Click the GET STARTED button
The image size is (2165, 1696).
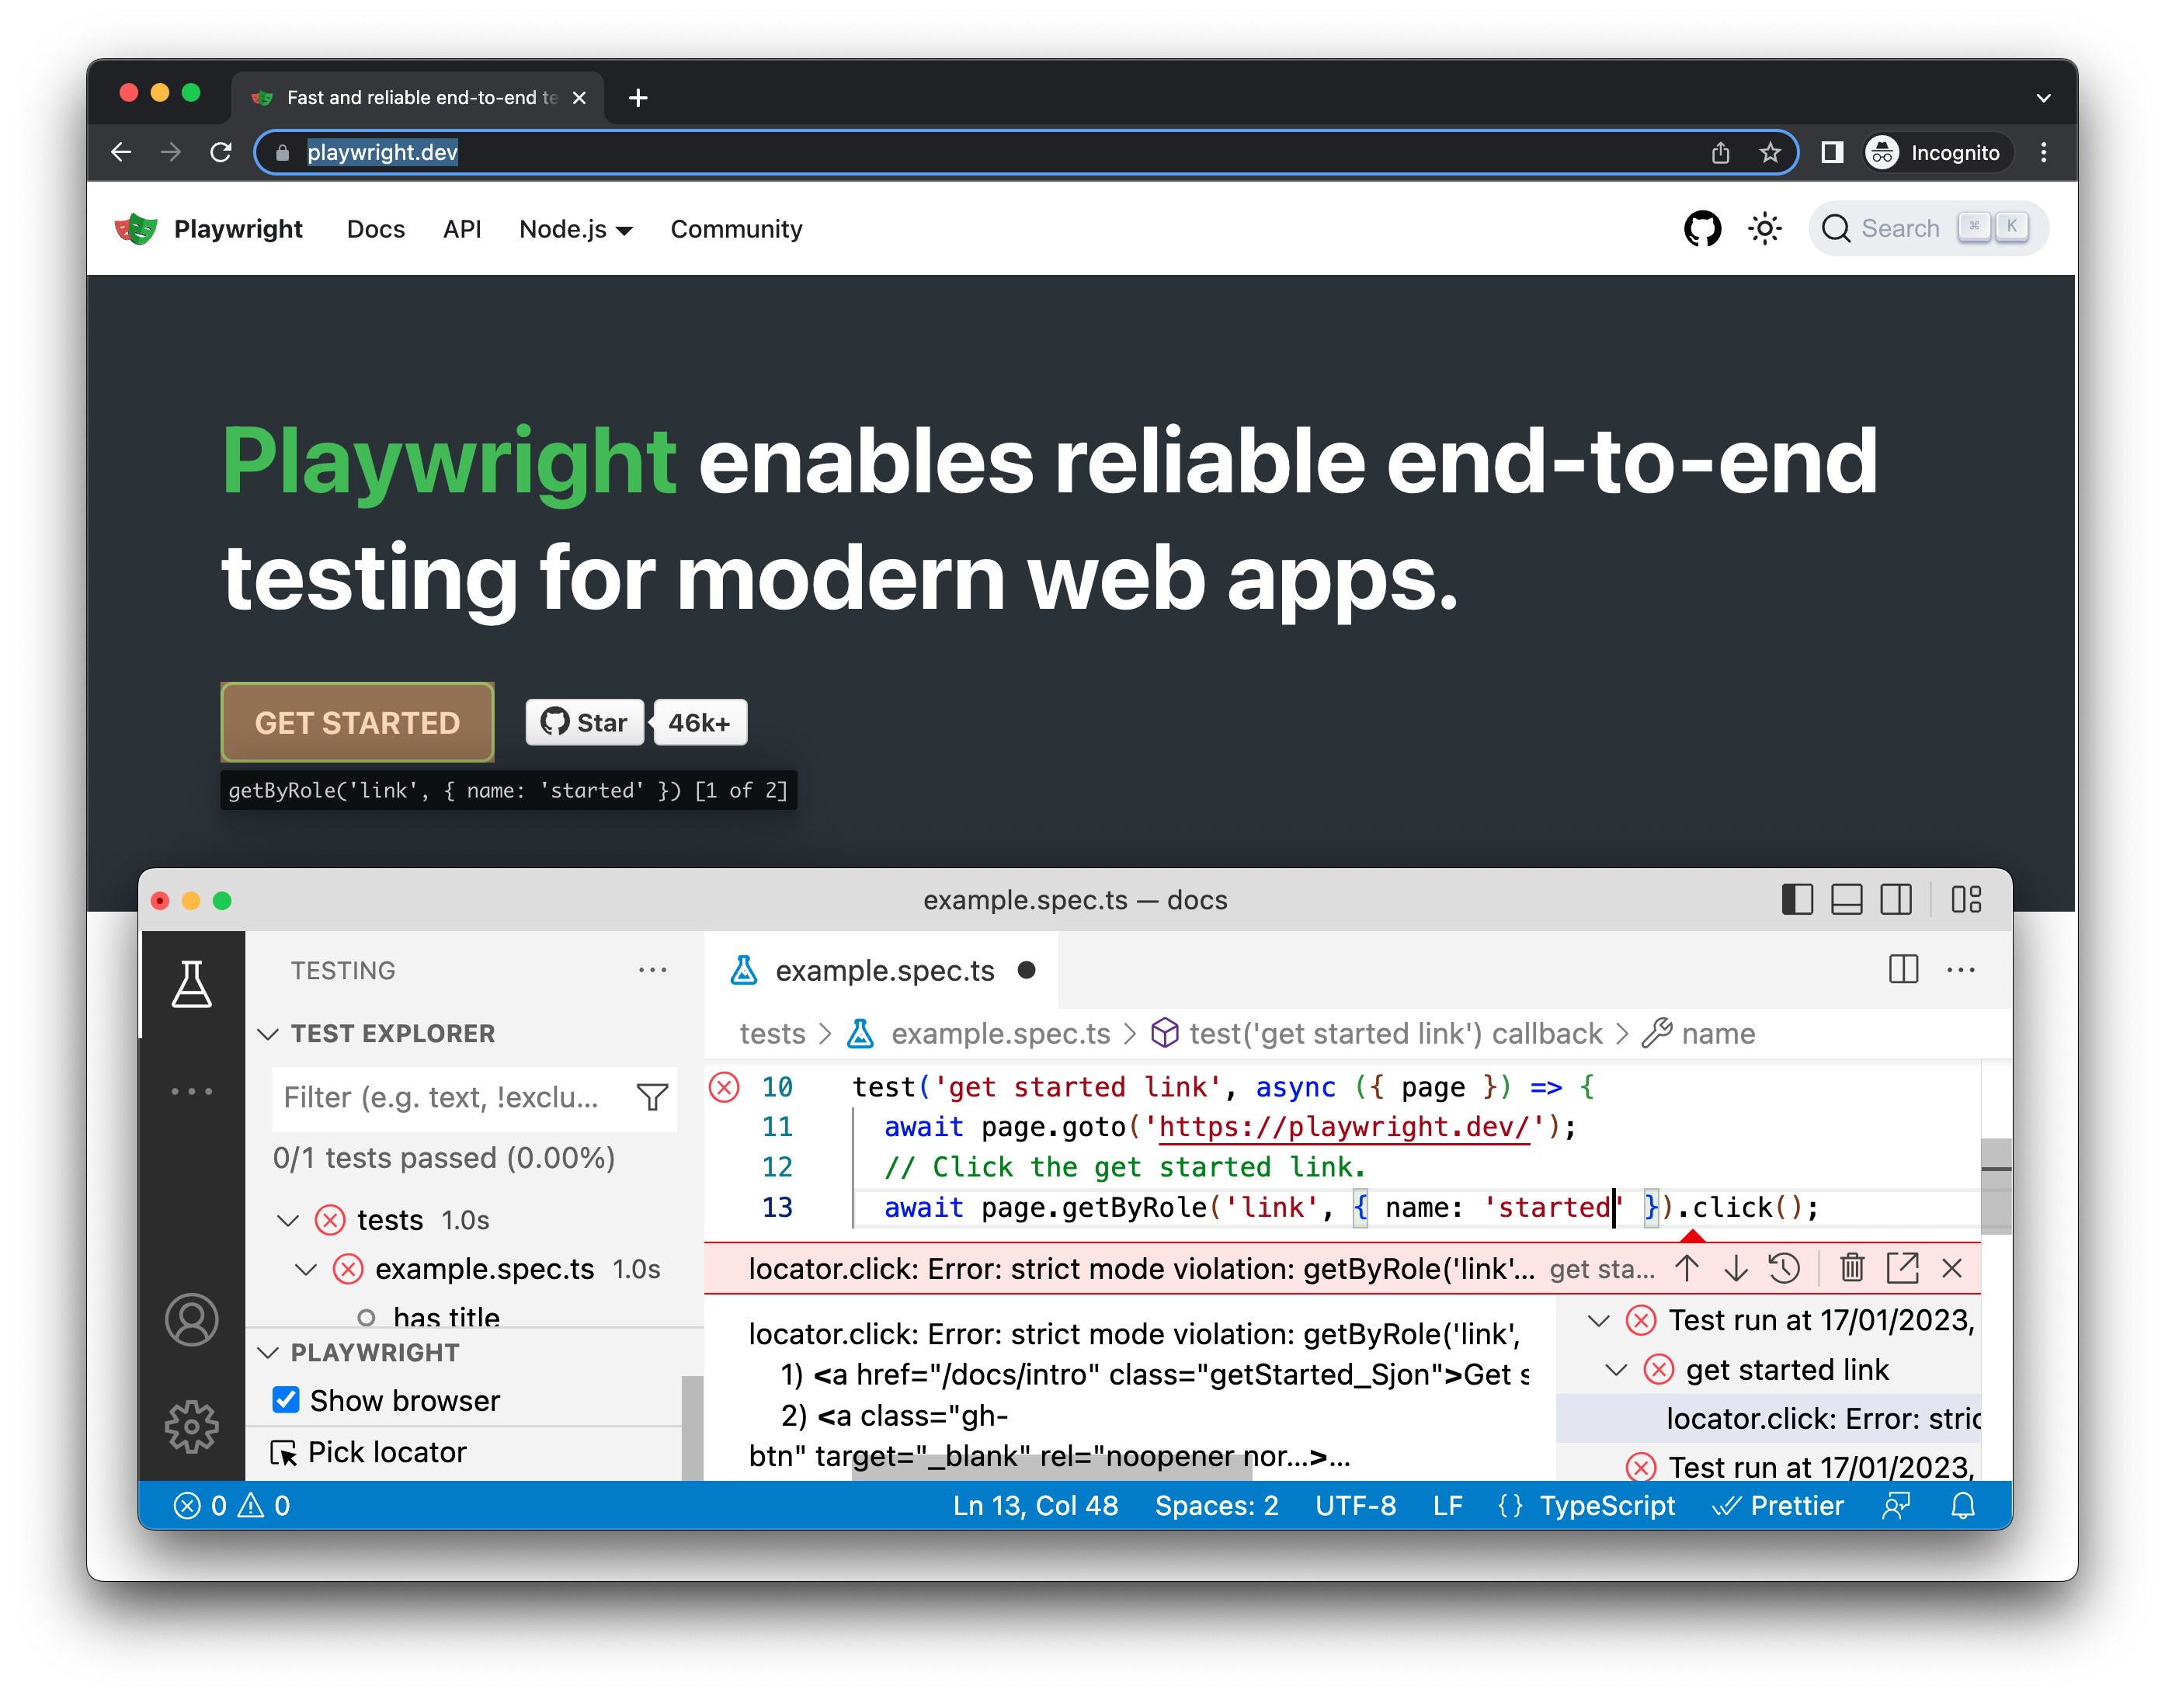coord(359,721)
